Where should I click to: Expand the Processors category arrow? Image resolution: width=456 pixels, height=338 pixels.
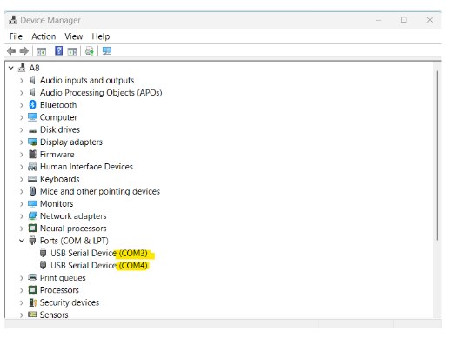point(22,290)
